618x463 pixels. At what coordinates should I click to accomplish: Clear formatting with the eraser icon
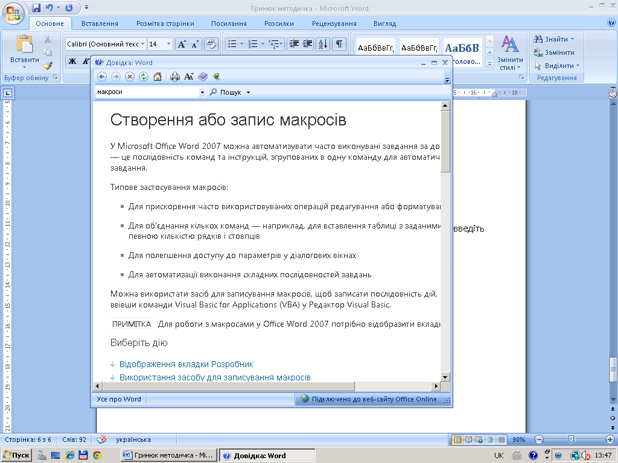coord(211,44)
